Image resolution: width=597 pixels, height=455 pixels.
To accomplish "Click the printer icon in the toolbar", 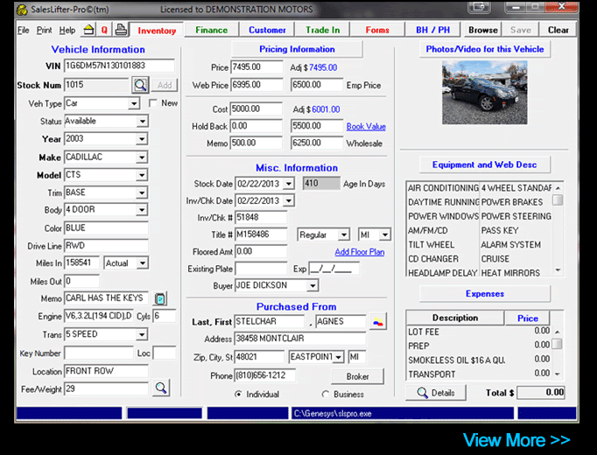I will [121, 30].
